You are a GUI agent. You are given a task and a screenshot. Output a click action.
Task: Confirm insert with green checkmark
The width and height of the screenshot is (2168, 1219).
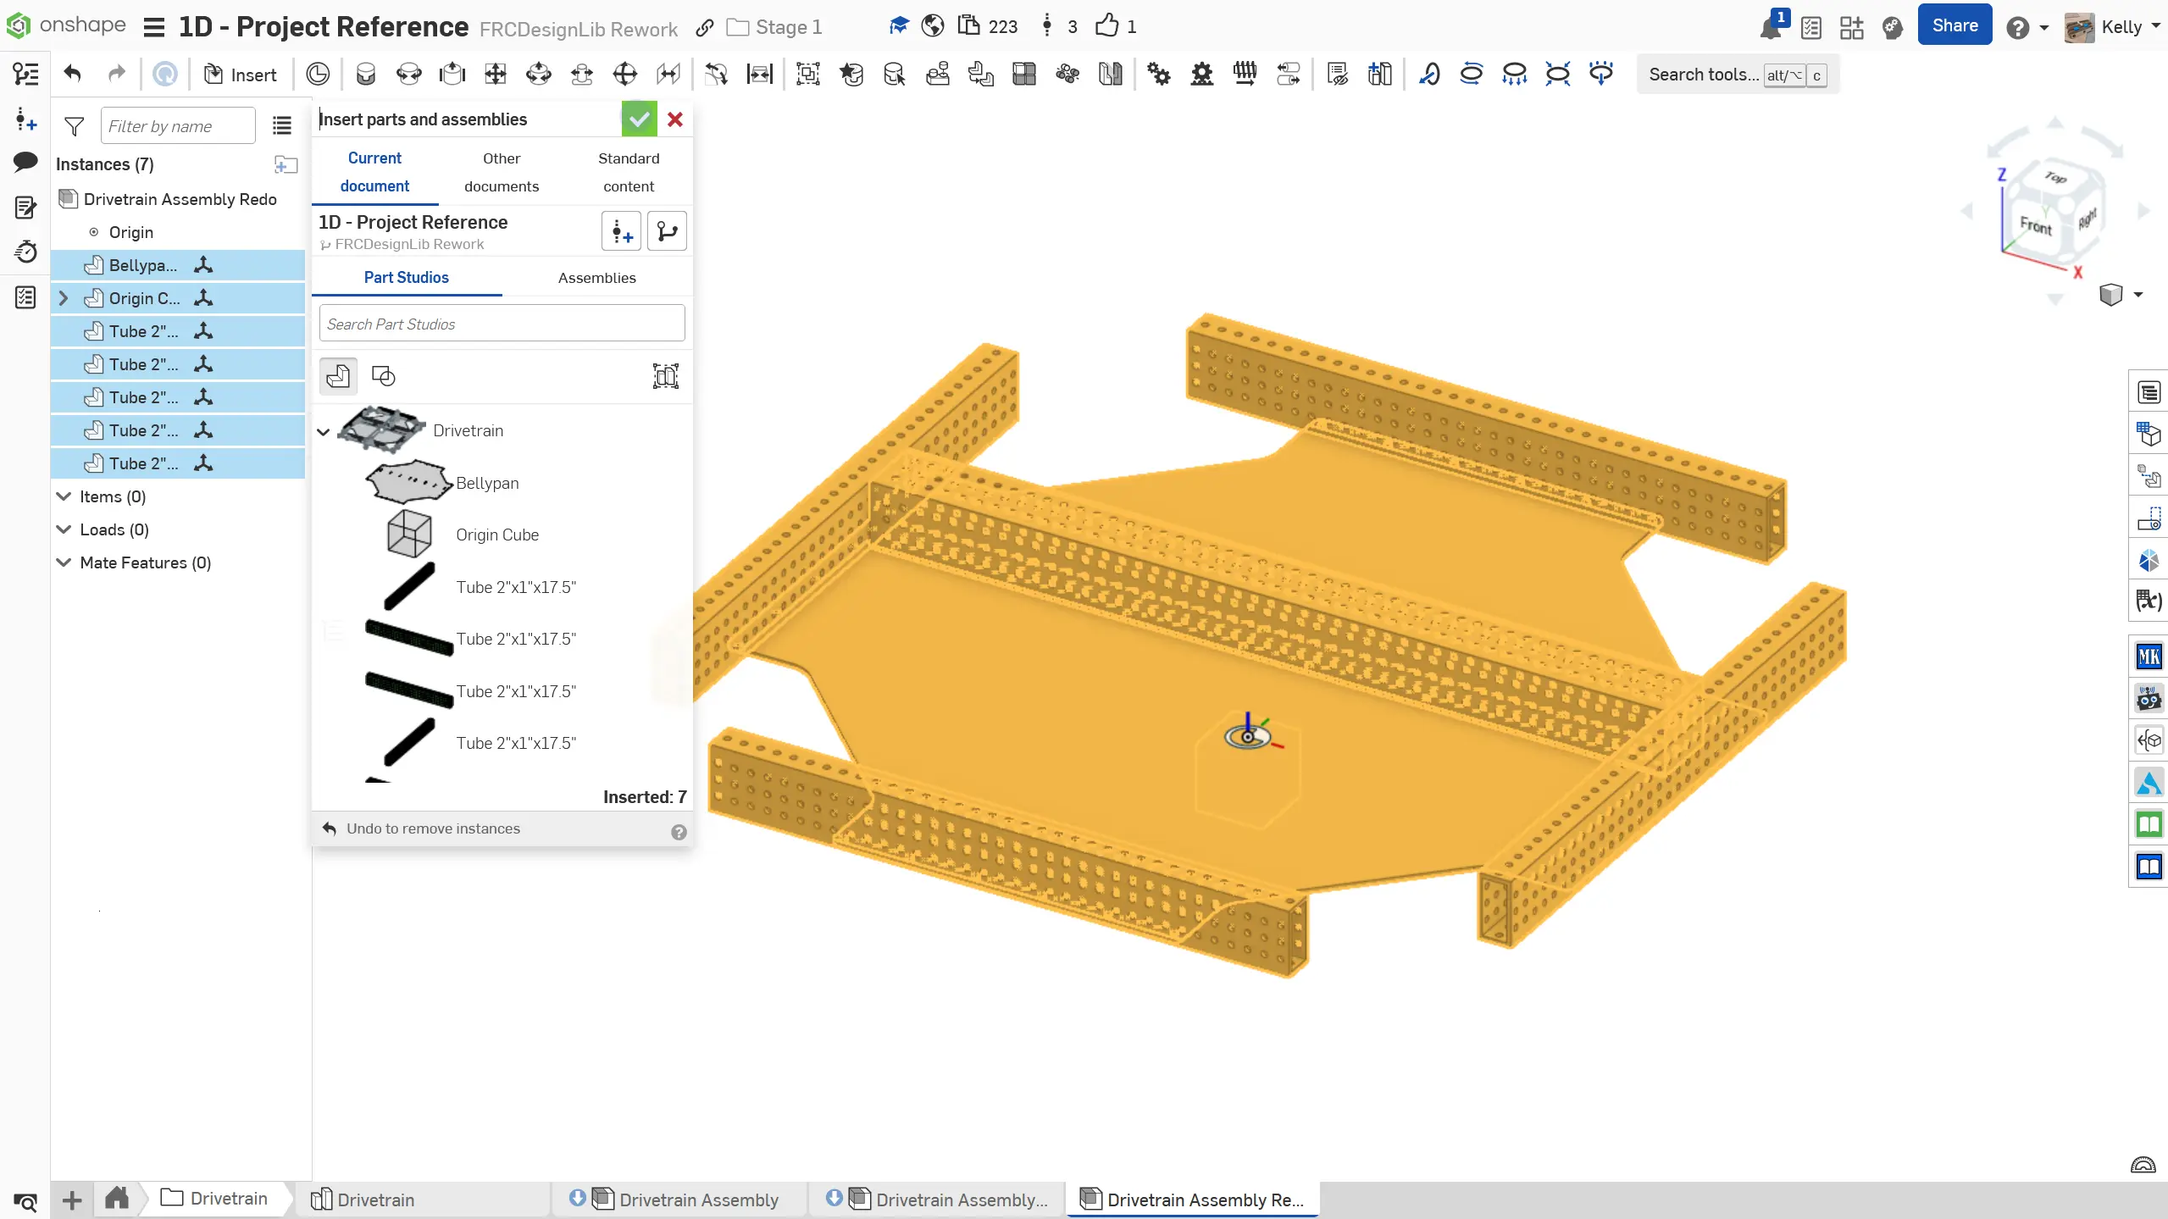click(639, 119)
